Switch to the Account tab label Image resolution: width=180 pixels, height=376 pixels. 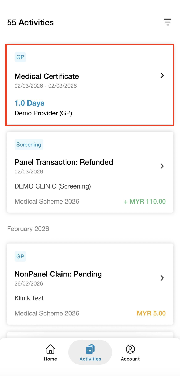(130, 359)
